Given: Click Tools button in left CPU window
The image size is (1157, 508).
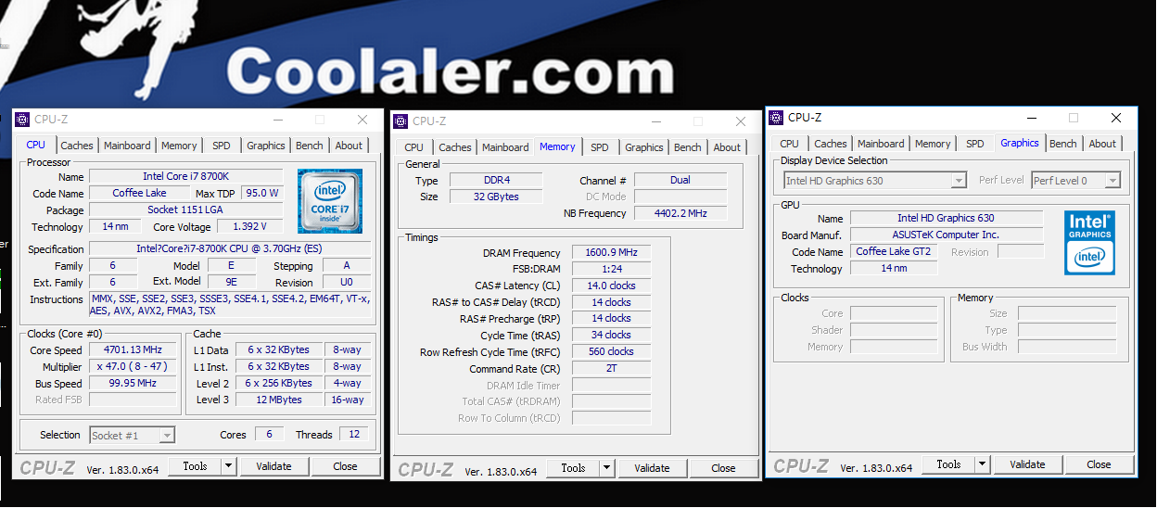Looking at the screenshot, I should 195,466.
